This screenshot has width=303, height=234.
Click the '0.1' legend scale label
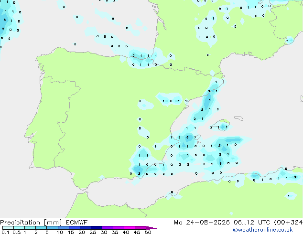coord(5,232)
